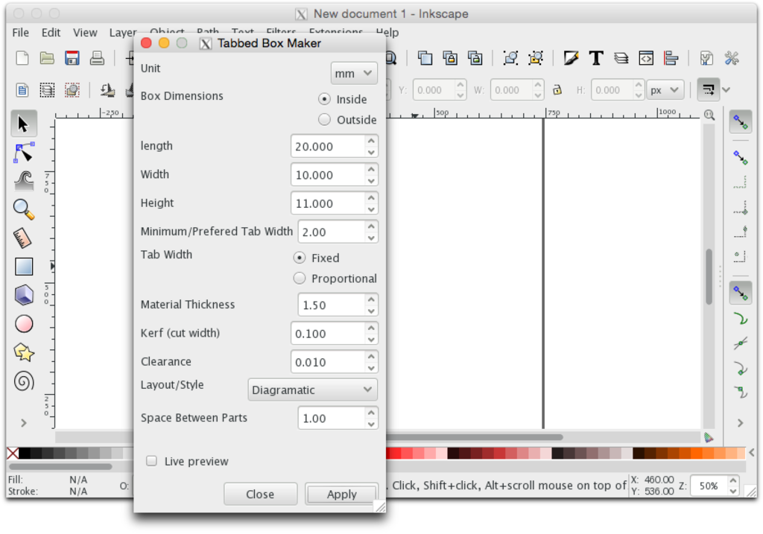Open the Inkscape Preferences tools icon

coord(732,58)
